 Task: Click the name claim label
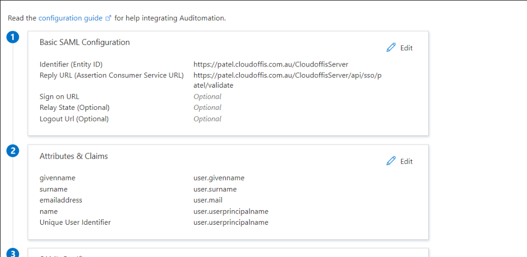click(x=48, y=212)
